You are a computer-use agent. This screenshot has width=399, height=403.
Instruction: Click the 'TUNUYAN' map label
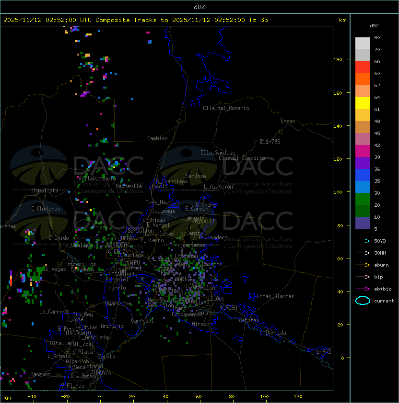[102, 373]
